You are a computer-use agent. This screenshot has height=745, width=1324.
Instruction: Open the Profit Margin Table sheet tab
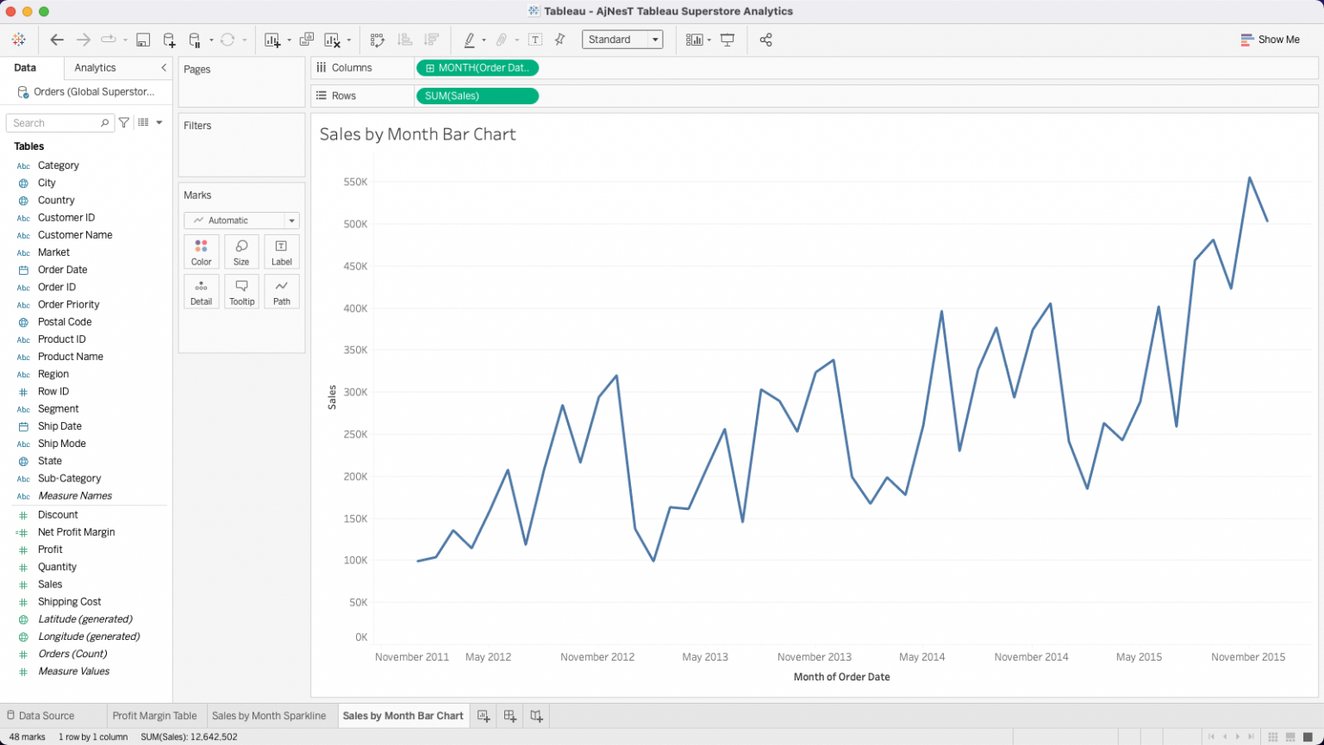154,716
